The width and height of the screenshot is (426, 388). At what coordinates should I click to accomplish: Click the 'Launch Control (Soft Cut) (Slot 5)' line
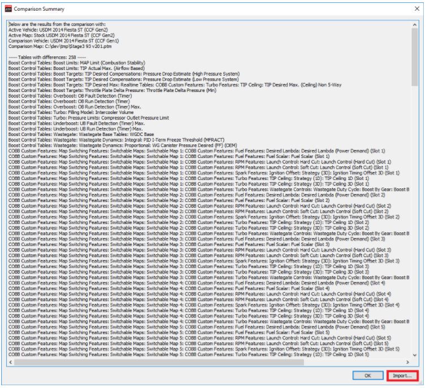tap(198, 343)
